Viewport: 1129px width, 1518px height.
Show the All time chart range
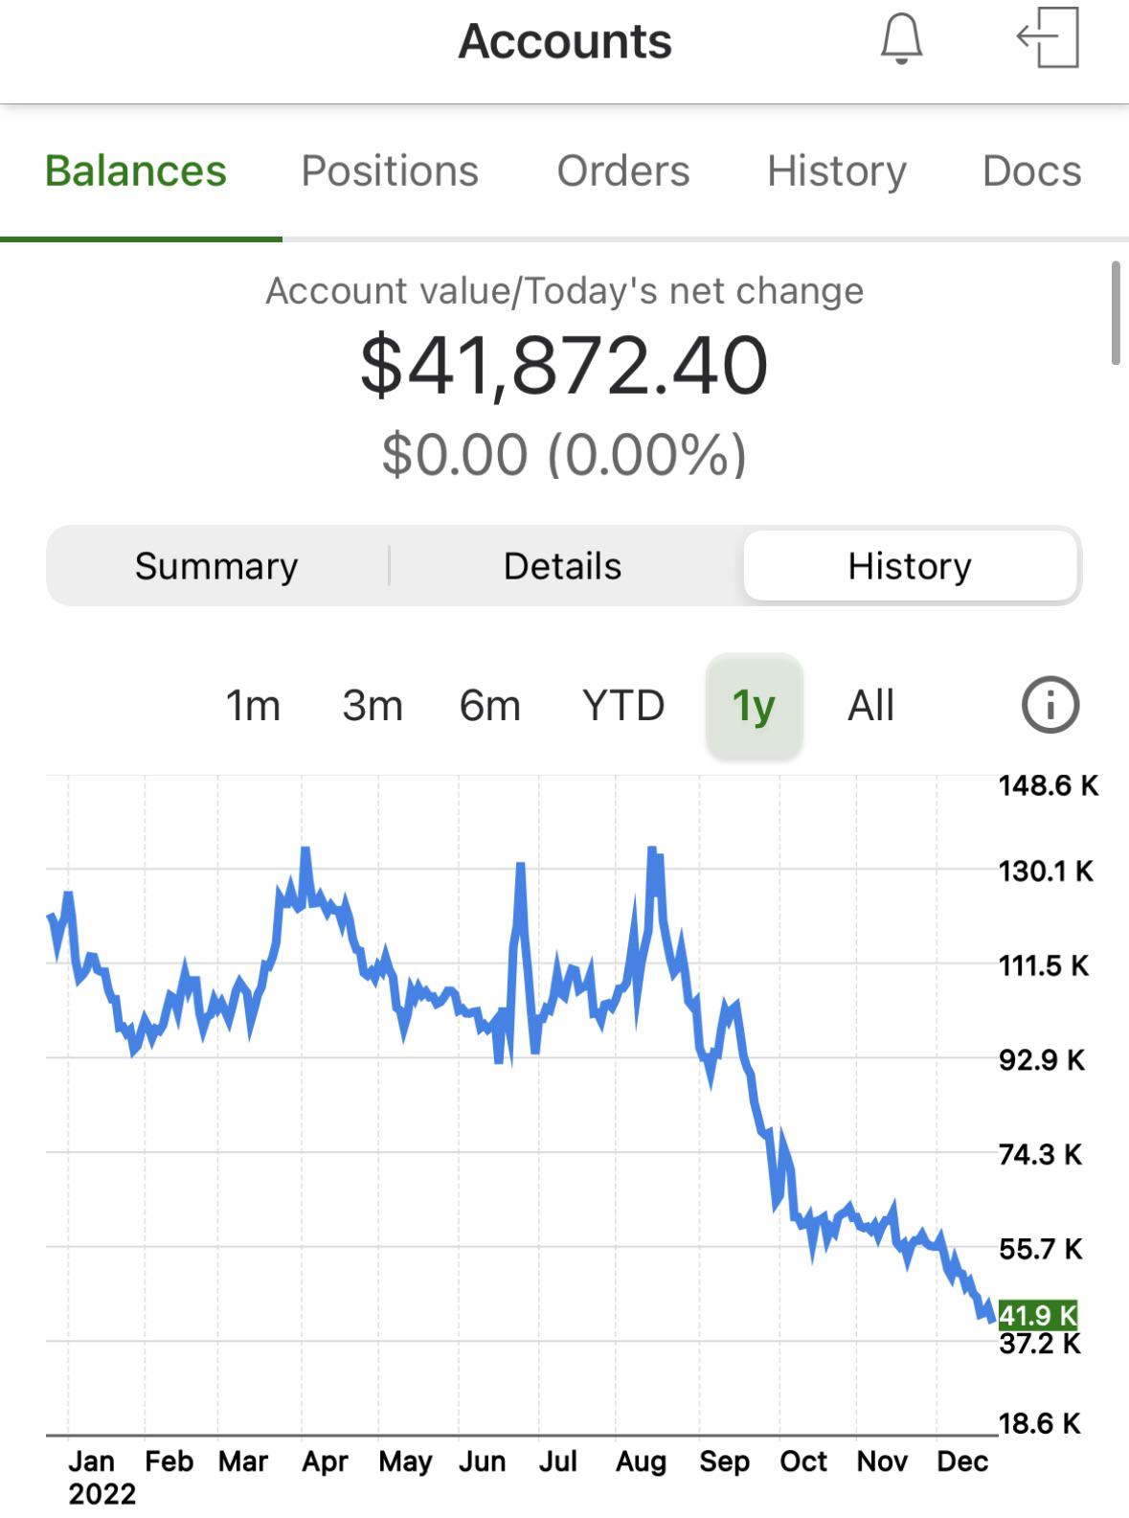tap(870, 706)
